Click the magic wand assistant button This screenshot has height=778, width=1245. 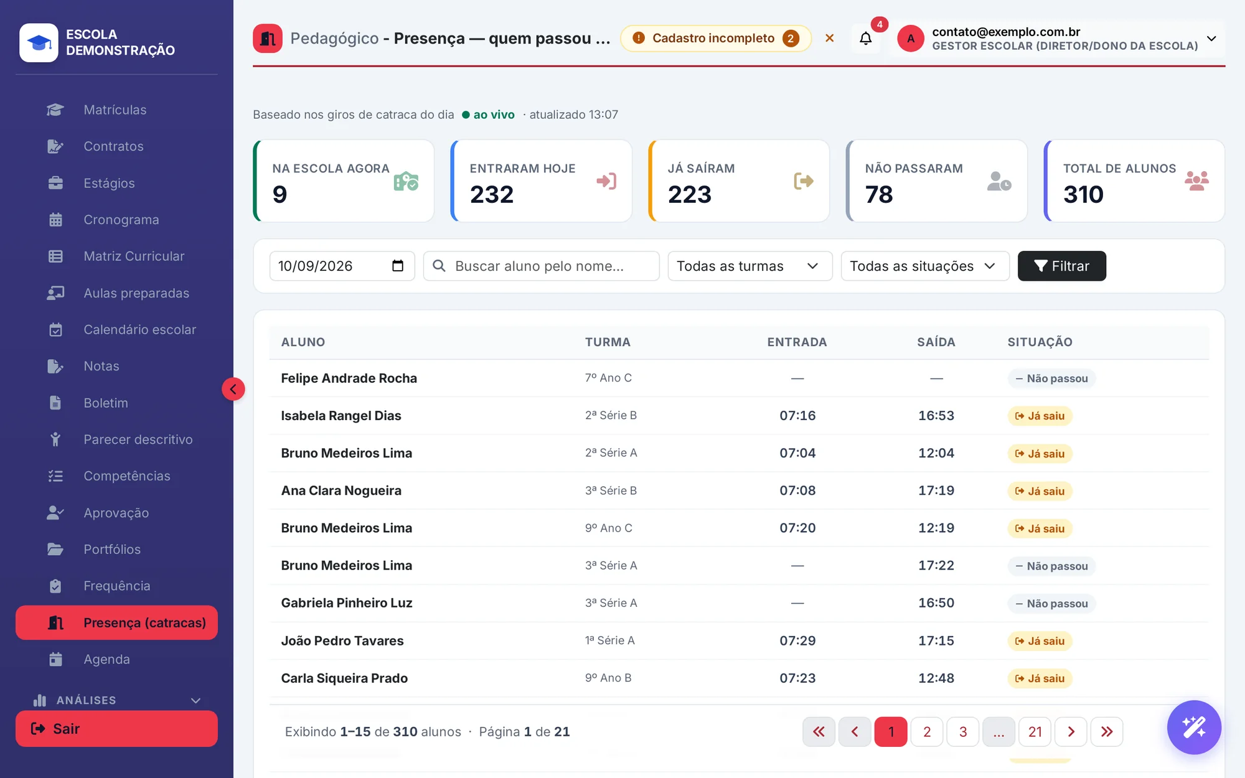[x=1194, y=727]
